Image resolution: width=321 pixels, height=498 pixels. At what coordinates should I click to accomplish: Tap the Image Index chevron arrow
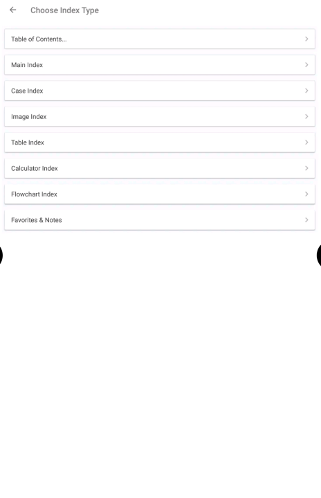[306, 117]
